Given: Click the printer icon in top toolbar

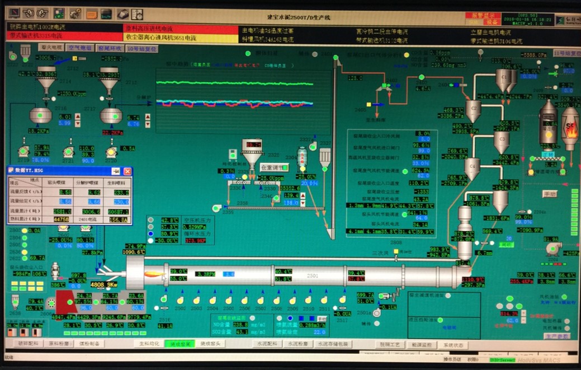Looking at the screenshot, I should click(x=122, y=14).
